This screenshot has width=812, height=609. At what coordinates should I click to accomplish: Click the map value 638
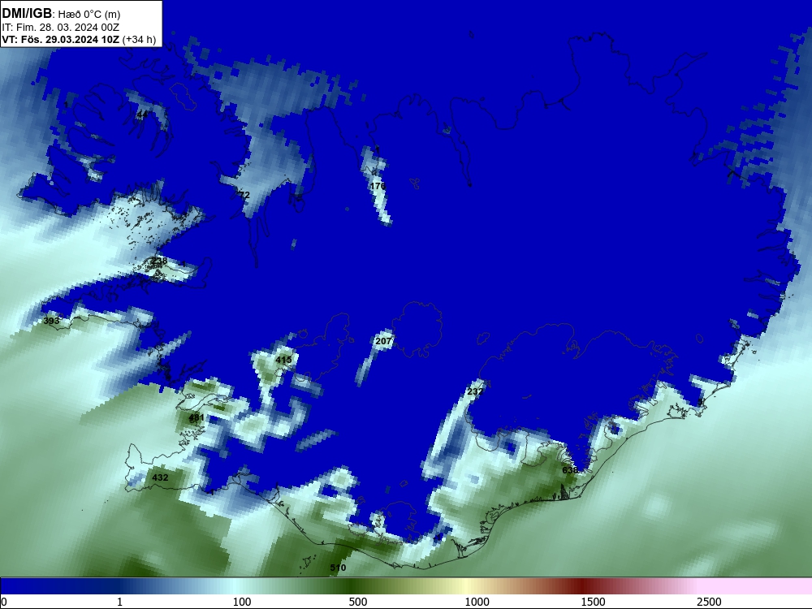click(570, 470)
